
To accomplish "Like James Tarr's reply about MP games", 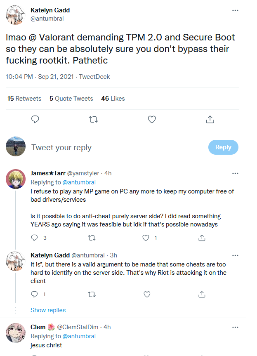I will pos(145,238).
